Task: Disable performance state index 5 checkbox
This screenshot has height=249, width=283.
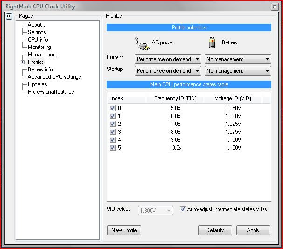Action: click(113, 148)
